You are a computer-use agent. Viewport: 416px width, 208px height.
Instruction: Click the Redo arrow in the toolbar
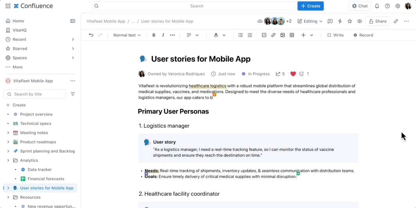[100, 35]
